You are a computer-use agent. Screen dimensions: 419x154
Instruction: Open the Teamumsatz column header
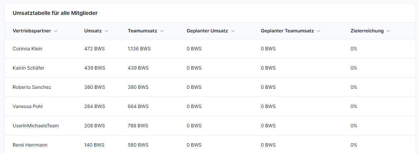(x=142, y=31)
